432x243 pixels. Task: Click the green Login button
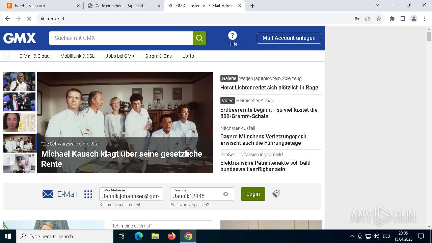[x=253, y=194]
